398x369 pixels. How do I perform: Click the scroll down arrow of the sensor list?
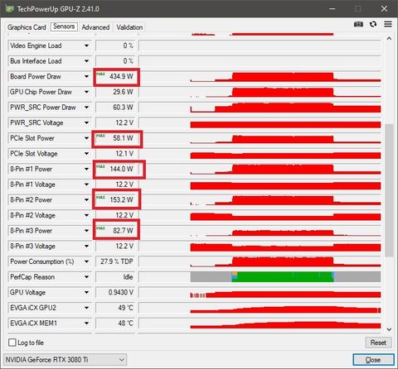point(389,329)
